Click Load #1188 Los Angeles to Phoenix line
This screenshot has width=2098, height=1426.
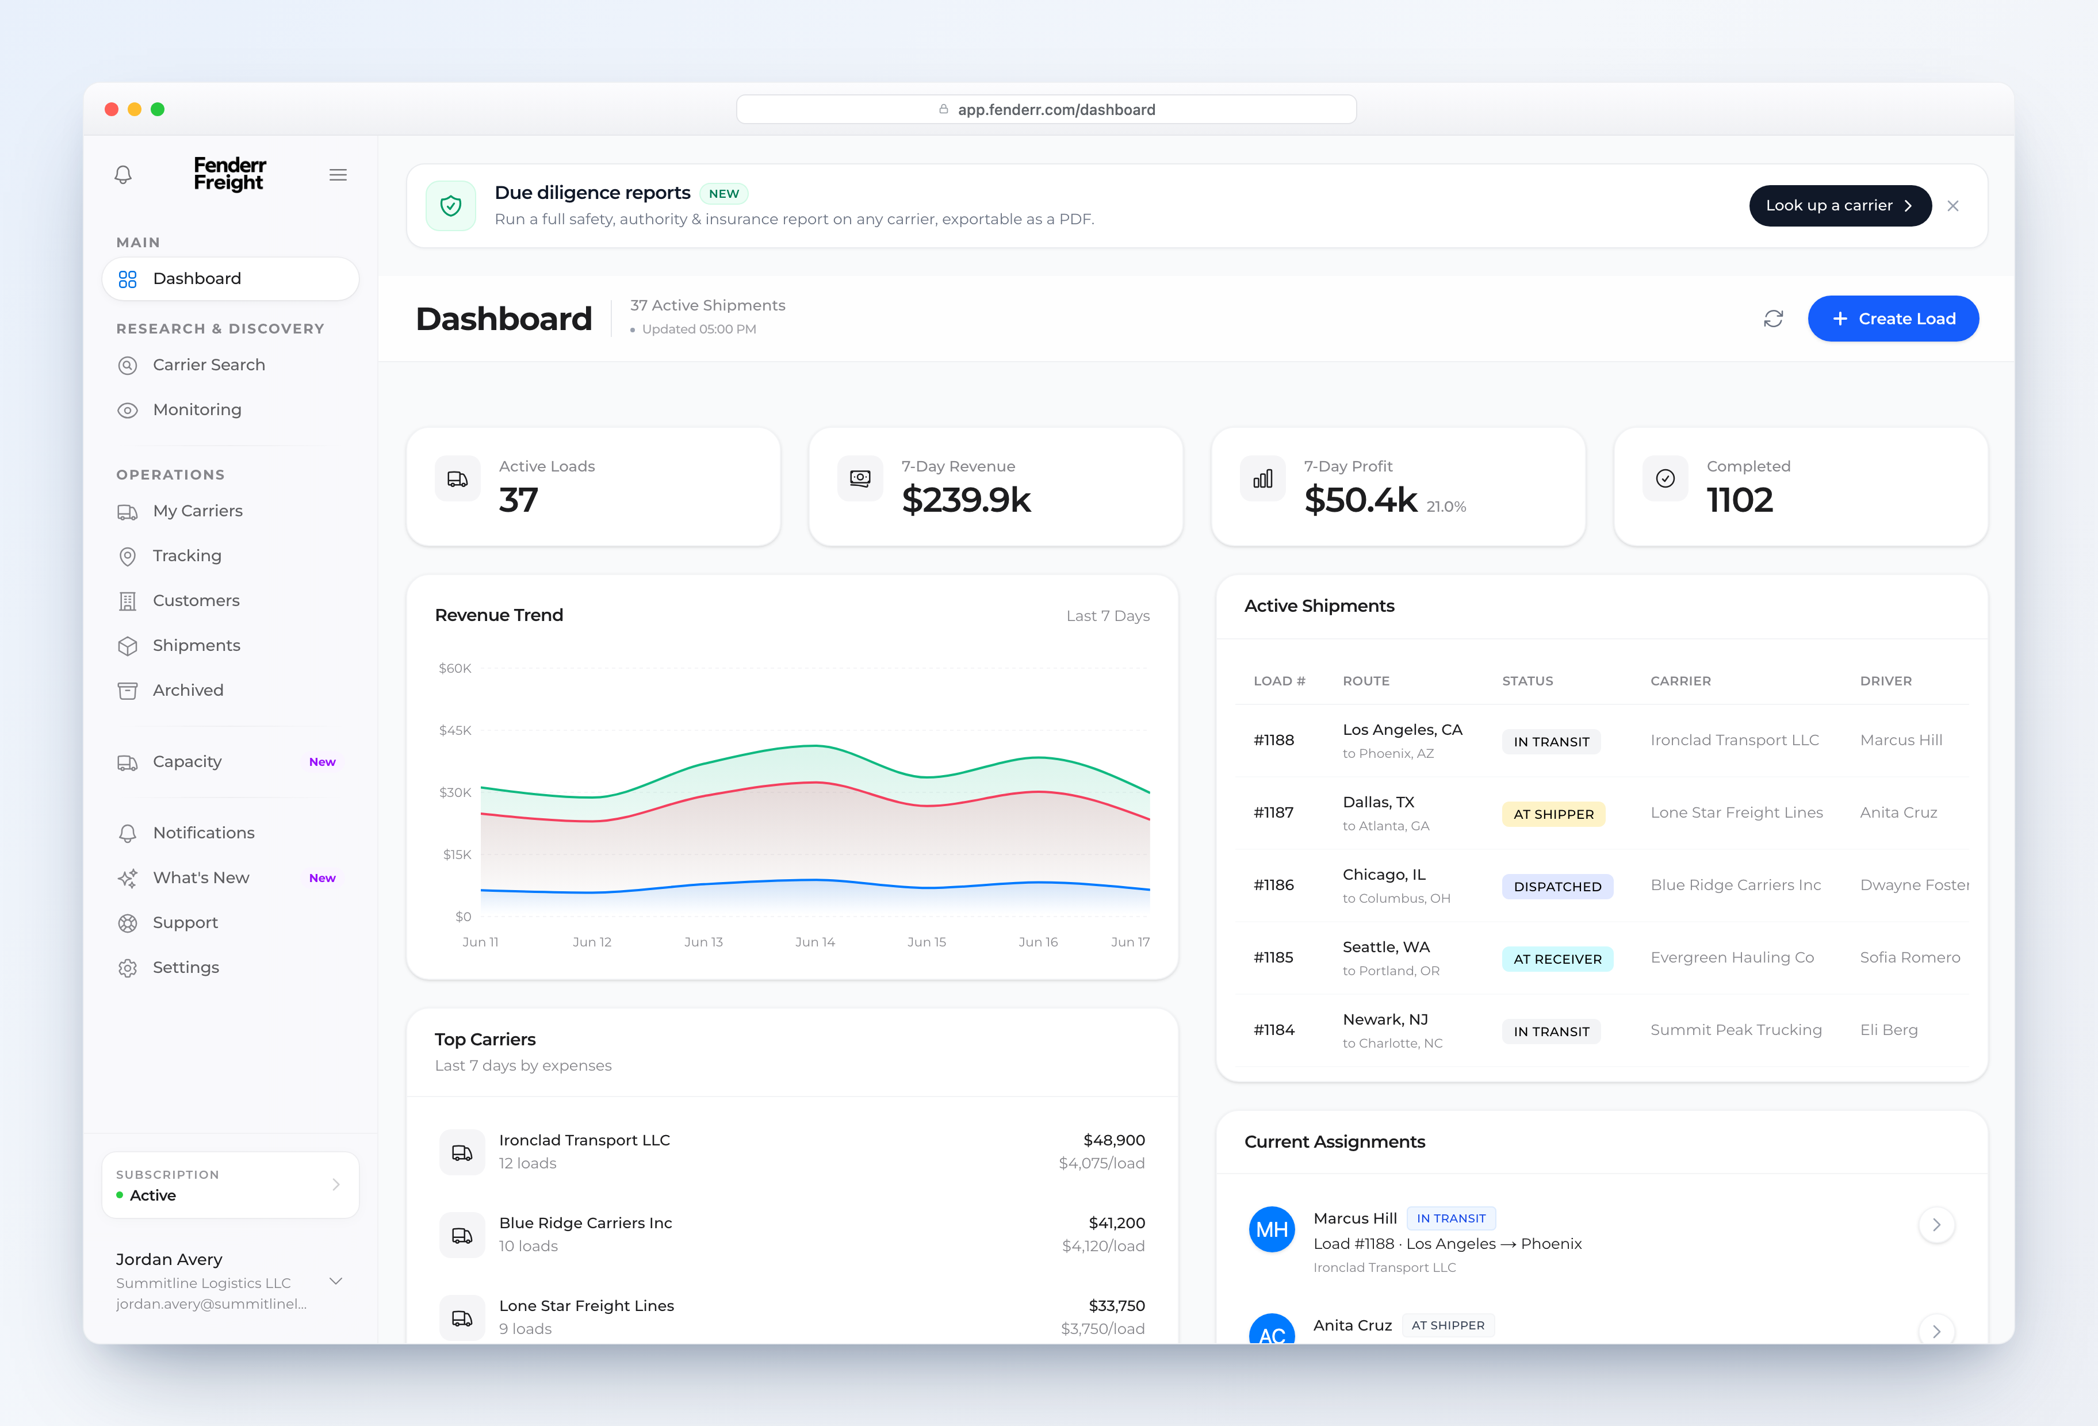pyautogui.click(x=1447, y=1244)
